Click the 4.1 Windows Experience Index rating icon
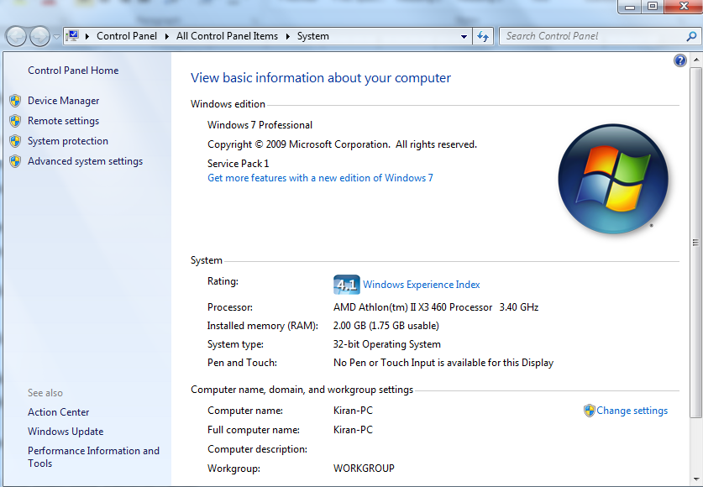703x487 pixels. pos(345,285)
